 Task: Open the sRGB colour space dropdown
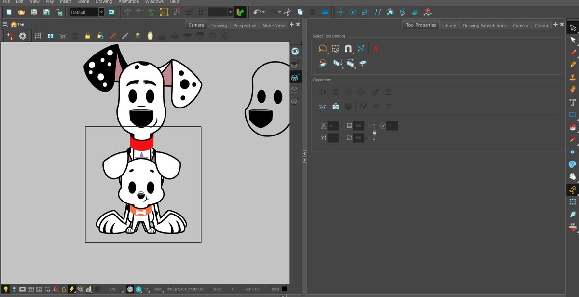[x=158, y=289]
